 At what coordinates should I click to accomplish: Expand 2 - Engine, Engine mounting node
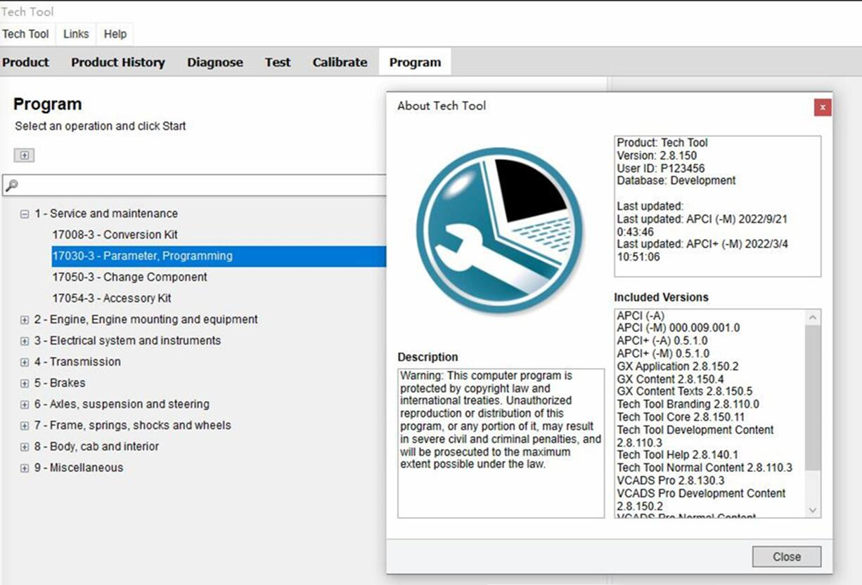click(x=25, y=320)
